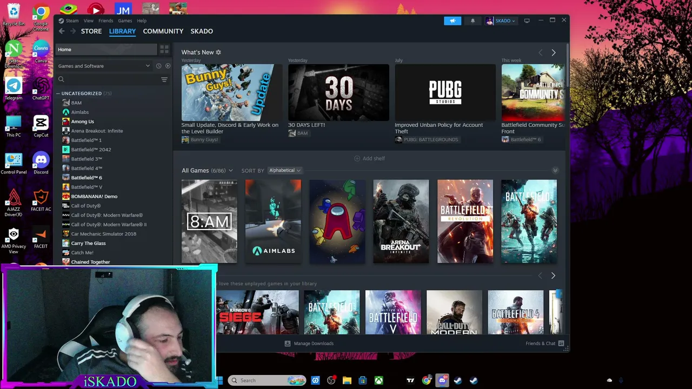Open collections grid view next to Home
The width and height of the screenshot is (692, 389).
pos(164,49)
